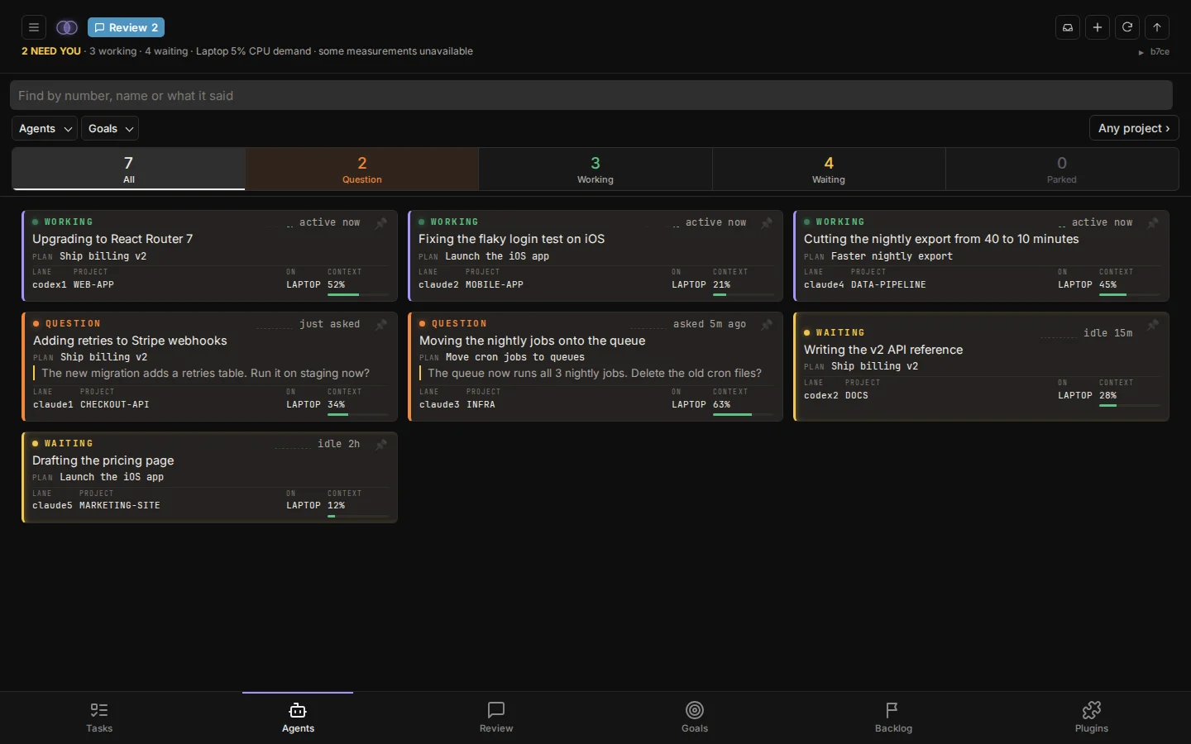1191x744 pixels.
Task: Open the Backlog section
Action: 893,718
